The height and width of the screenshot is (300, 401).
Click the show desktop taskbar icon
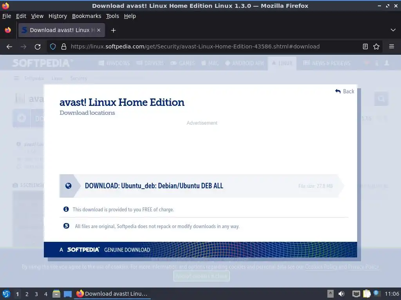(x=68, y=294)
